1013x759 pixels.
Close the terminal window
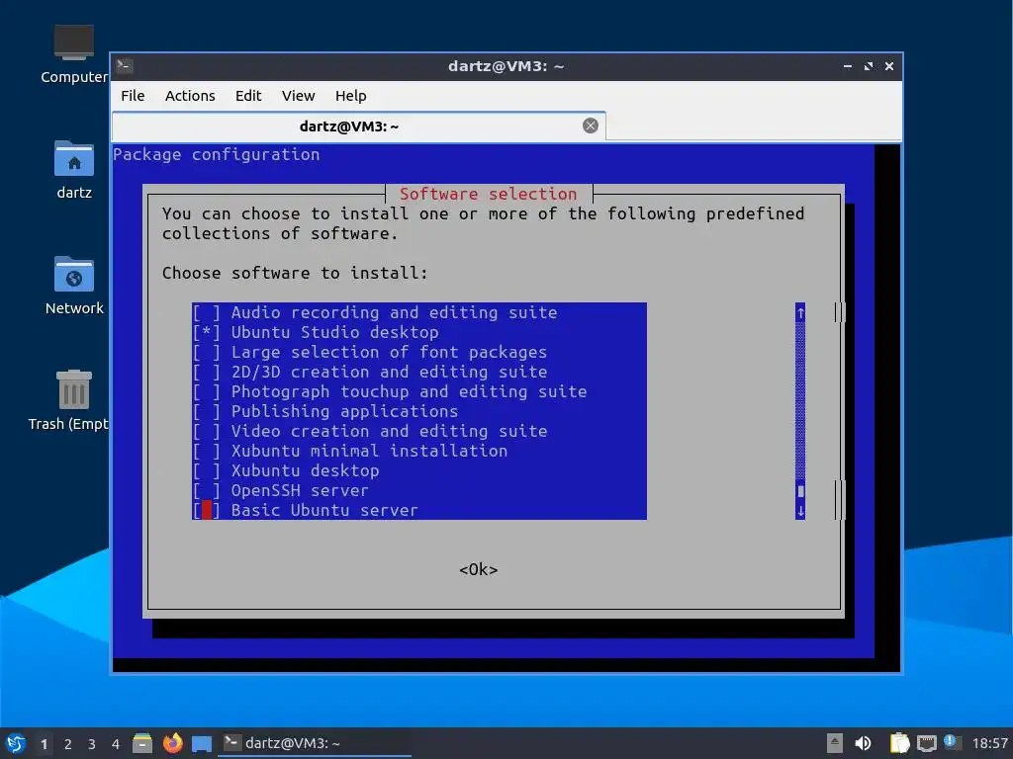click(x=889, y=66)
